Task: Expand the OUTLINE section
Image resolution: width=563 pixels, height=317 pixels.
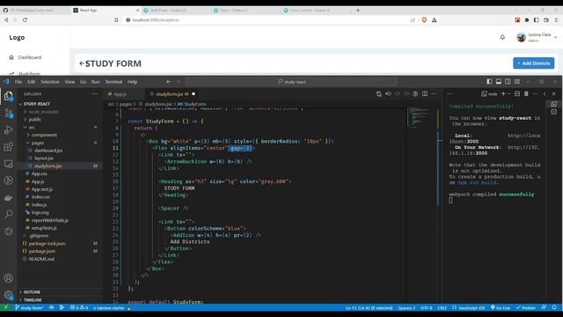Action: click(32, 291)
